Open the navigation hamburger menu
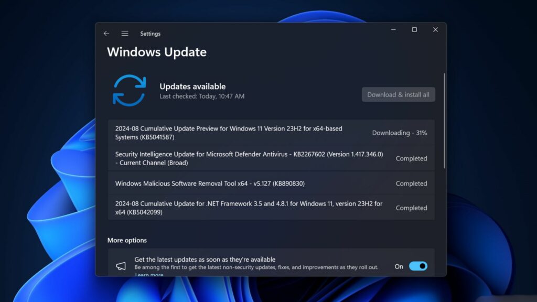 pyautogui.click(x=125, y=34)
